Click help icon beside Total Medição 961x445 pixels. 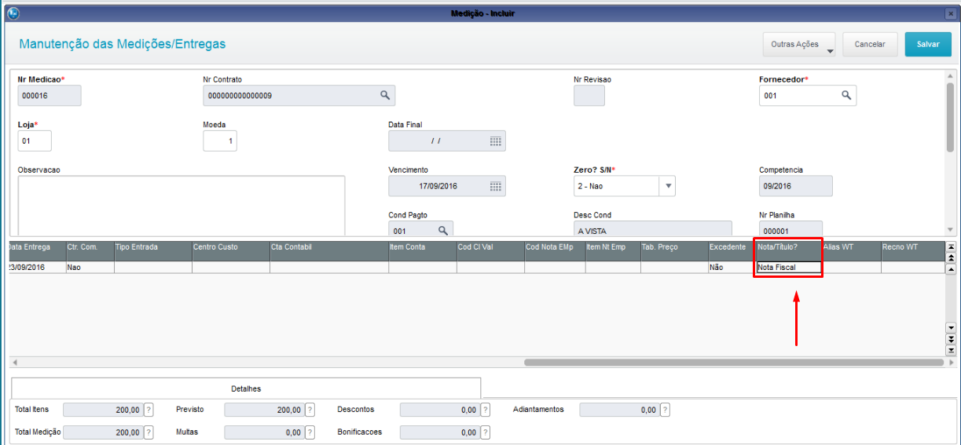[x=149, y=432]
